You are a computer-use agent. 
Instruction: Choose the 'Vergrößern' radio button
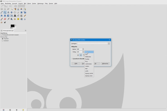coord(3,39)
